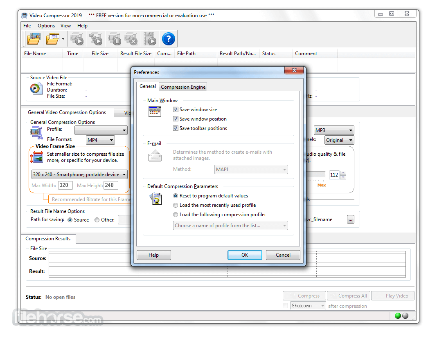Toggle the Shutdown after compression checkbox

click(x=285, y=306)
